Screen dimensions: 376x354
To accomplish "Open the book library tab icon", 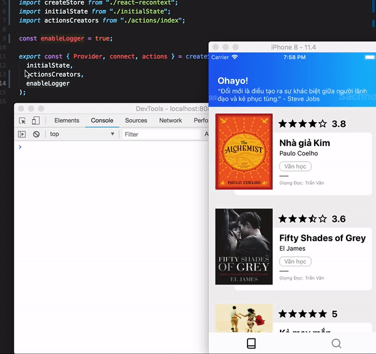I will [x=251, y=343].
